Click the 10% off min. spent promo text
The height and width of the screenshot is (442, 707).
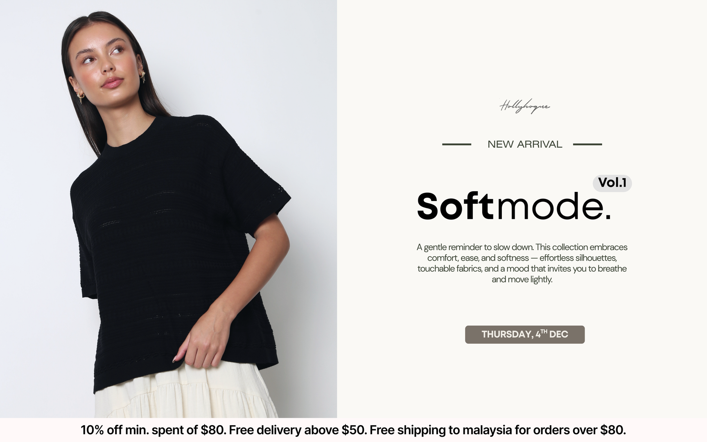click(153, 430)
